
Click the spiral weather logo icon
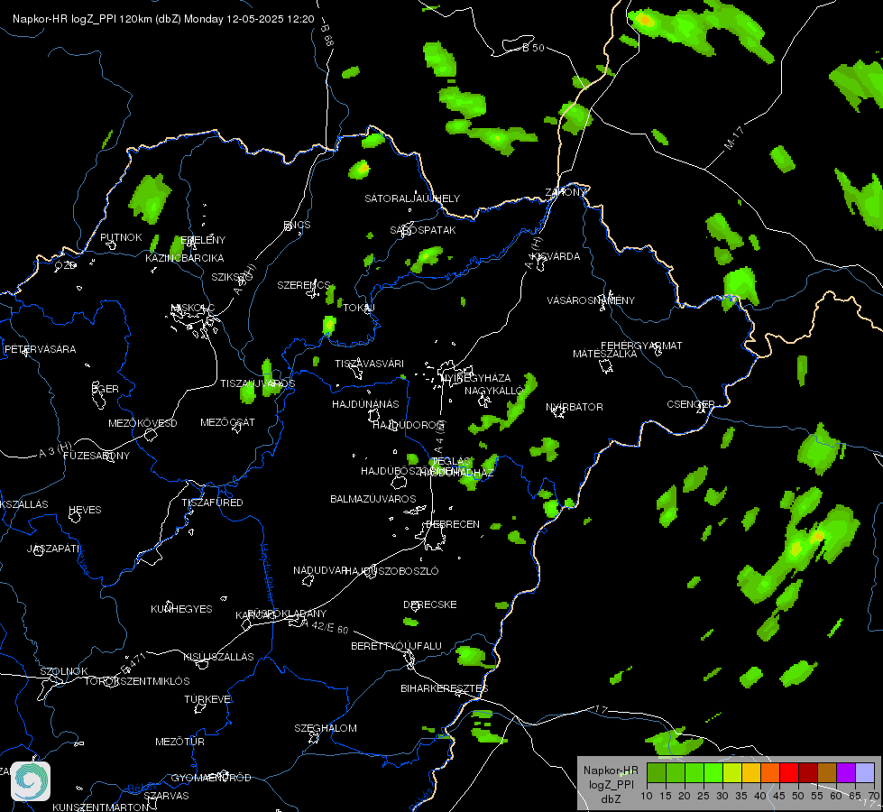[31, 781]
